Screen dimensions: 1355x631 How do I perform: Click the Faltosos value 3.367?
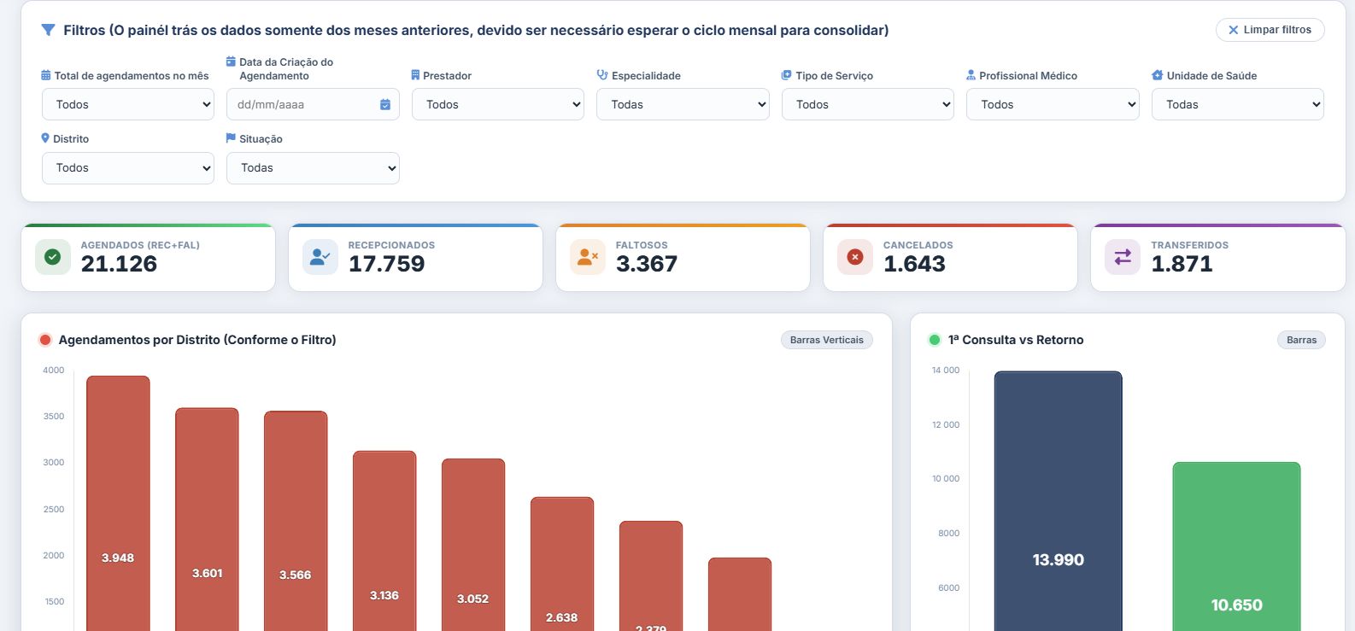pyautogui.click(x=647, y=264)
